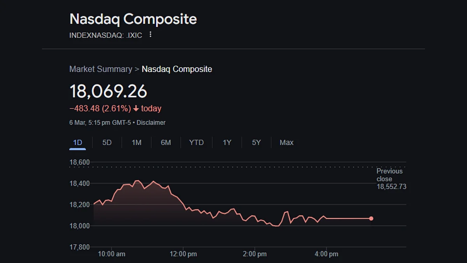The width and height of the screenshot is (467, 263).
Task: Click the Nasdaq Composite breadcrumb text
Action: [x=177, y=69]
